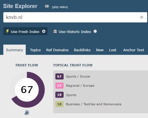This screenshot has width=148, height=118.
Task: Open the Trust Flow history clock icon
Action: tap(27, 113)
